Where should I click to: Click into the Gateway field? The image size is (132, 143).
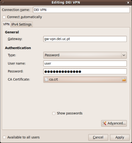point(85,39)
